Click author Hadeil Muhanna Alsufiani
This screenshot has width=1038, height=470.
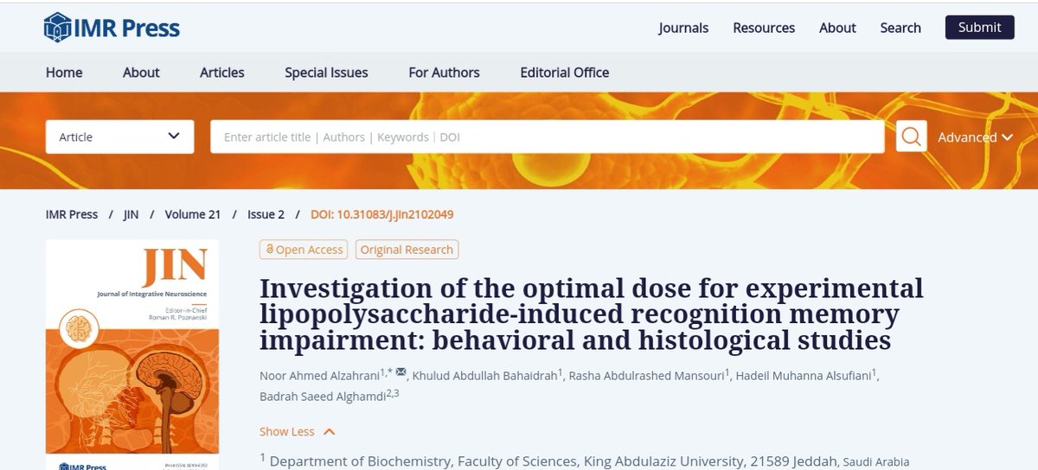pyautogui.click(x=804, y=374)
